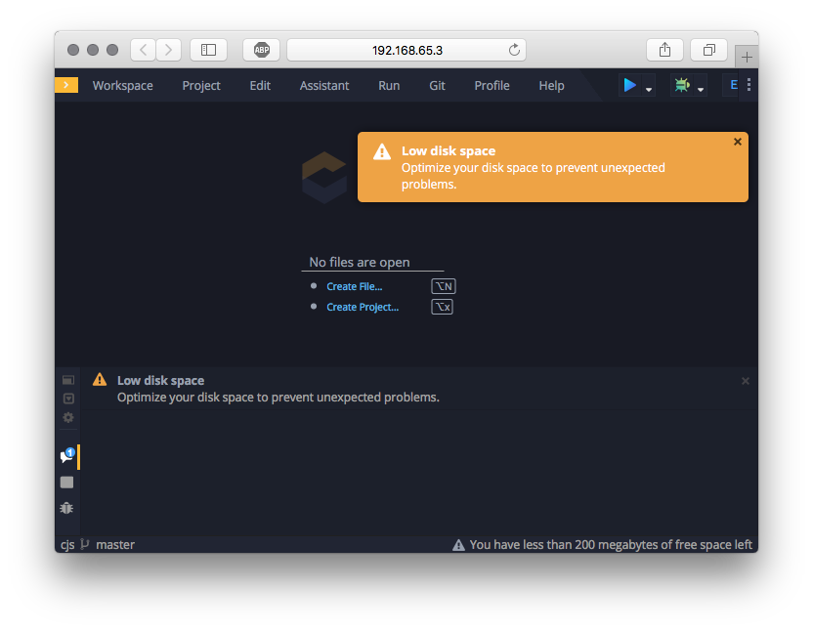Reload the page with the refresh icon
Screen dimensions: 813x631
point(514,50)
